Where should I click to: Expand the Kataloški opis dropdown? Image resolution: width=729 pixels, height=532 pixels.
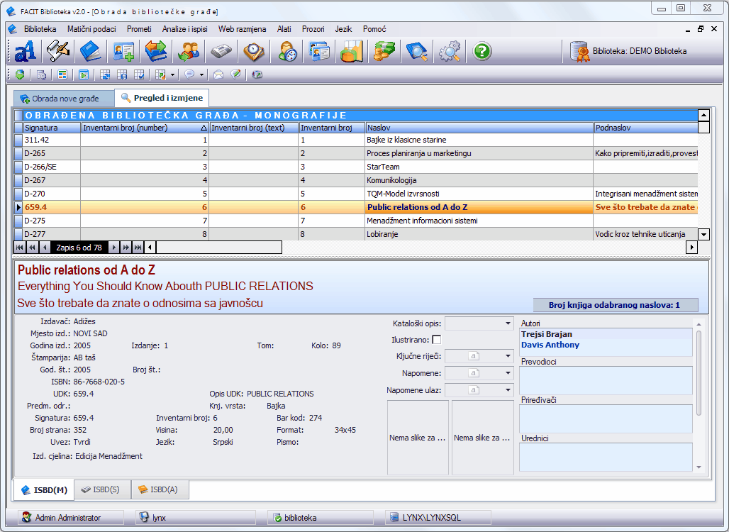pos(508,323)
